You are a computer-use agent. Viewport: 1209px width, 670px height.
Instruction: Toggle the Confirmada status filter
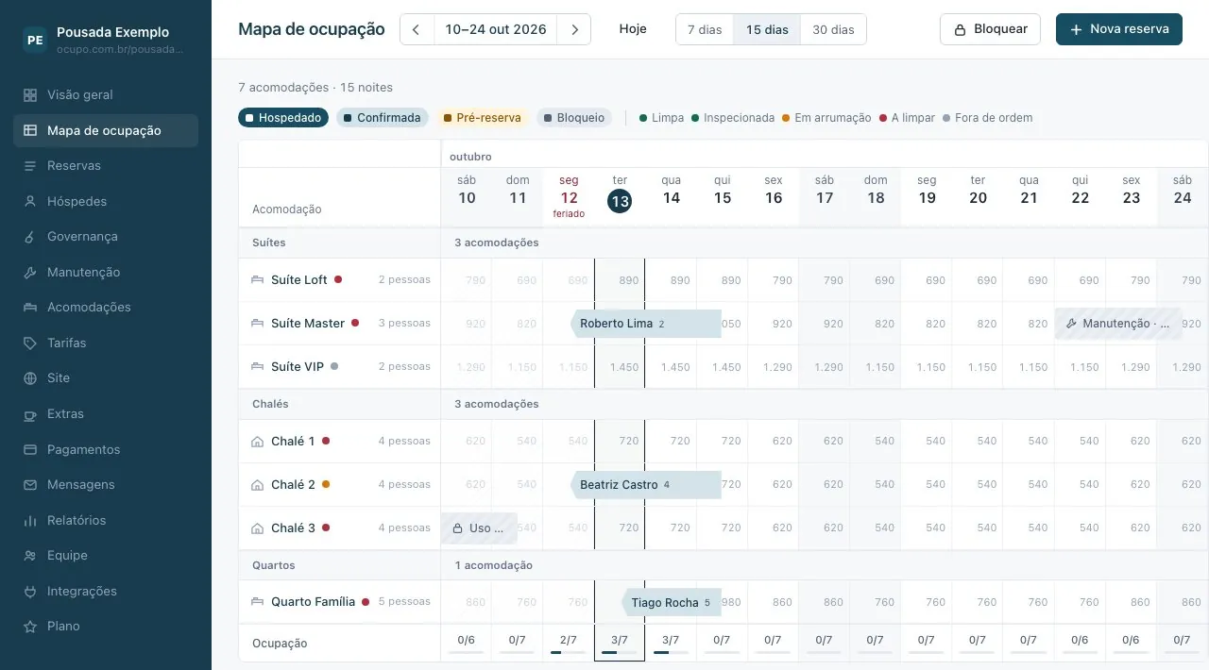click(x=383, y=118)
